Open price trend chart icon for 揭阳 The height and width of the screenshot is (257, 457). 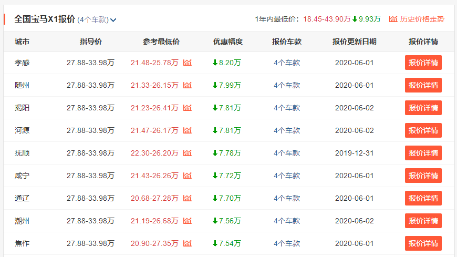[188, 108]
